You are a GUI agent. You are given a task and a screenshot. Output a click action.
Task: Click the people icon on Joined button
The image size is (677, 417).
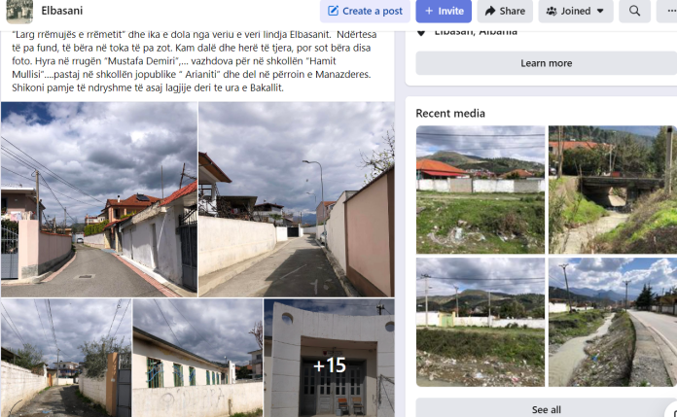[552, 11]
